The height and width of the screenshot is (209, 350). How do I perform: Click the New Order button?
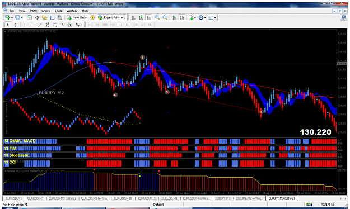[77, 17]
